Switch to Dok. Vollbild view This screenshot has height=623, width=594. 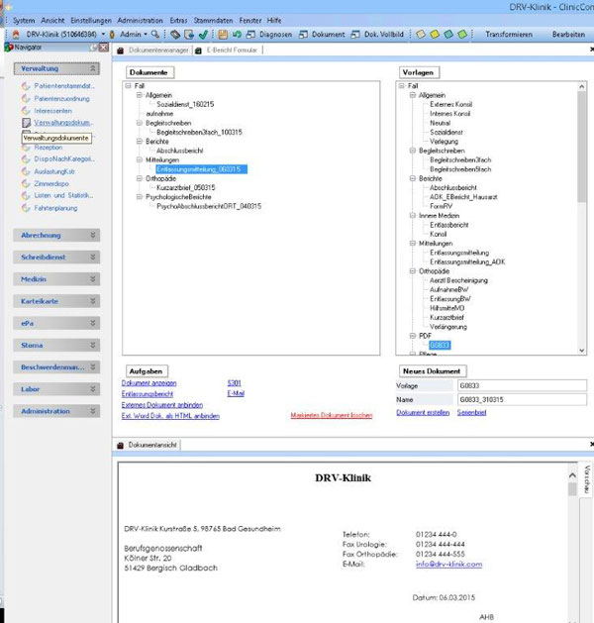click(377, 35)
